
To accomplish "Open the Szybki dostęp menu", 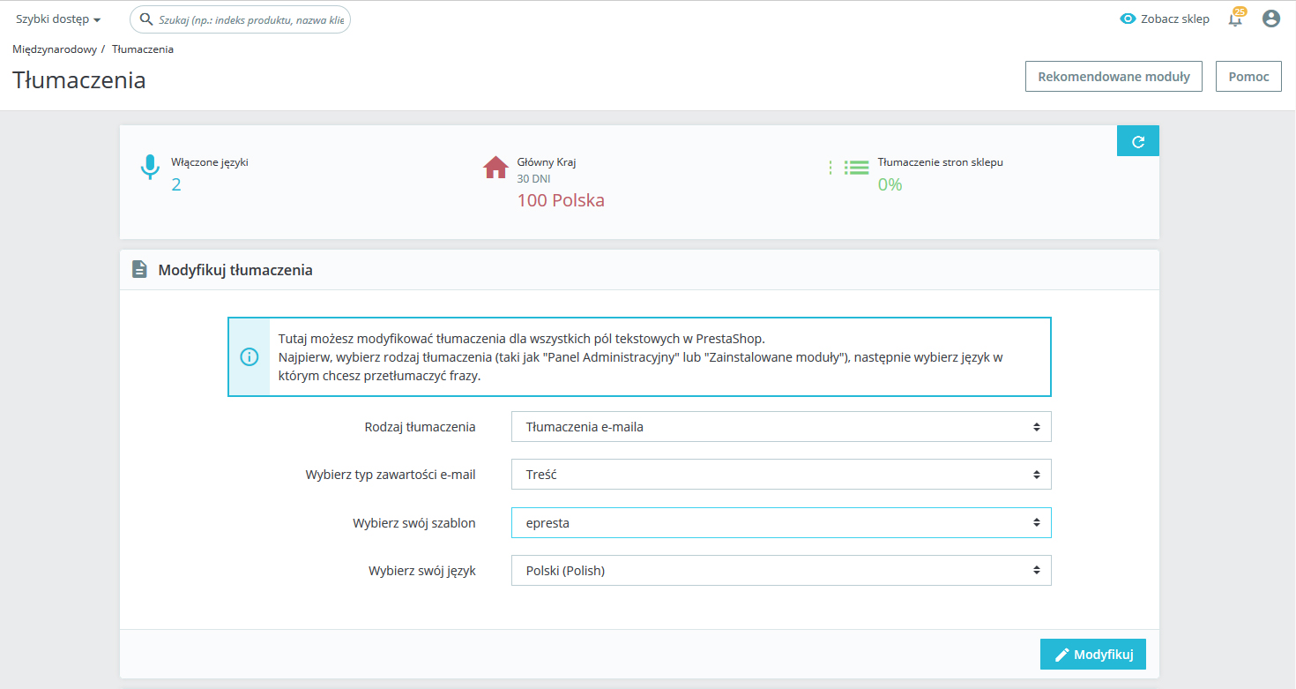I will pos(58,19).
